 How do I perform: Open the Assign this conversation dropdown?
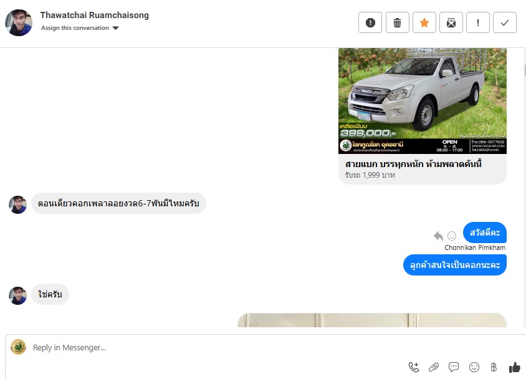(x=80, y=28)
